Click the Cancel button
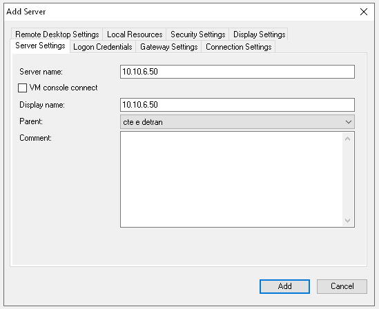Image resolution: width=379 pixels, height=309 pixels. tap(342, 286)
